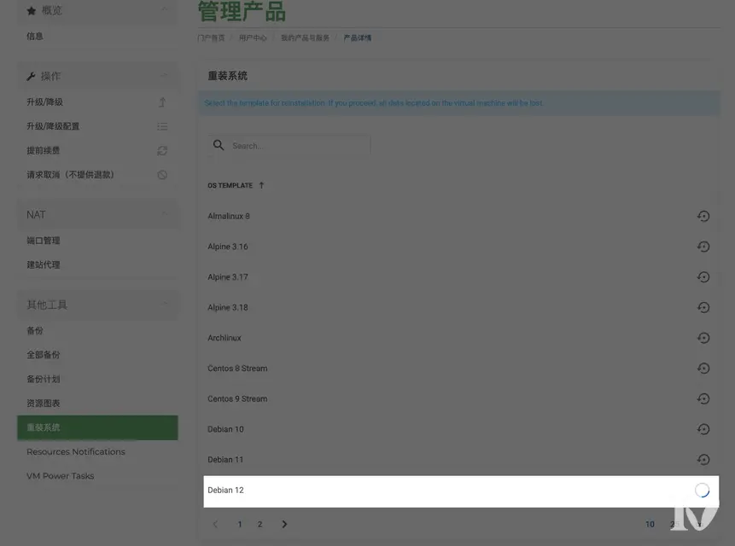735x546 pixels.
Task: Select the Debian 12 template name
Action: click(x=226, y=491)
